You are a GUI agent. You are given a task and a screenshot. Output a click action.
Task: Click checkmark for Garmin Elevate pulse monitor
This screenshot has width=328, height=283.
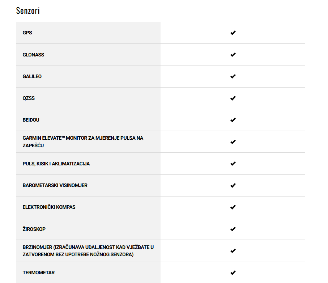click(233, 142)
